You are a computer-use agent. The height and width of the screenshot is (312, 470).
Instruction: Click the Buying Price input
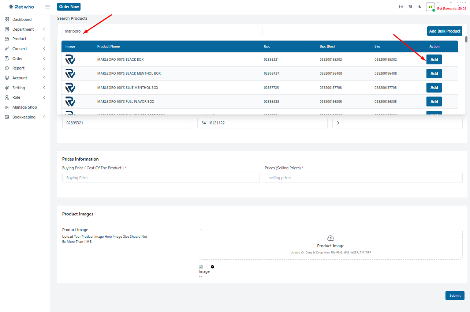pos(161,178)
